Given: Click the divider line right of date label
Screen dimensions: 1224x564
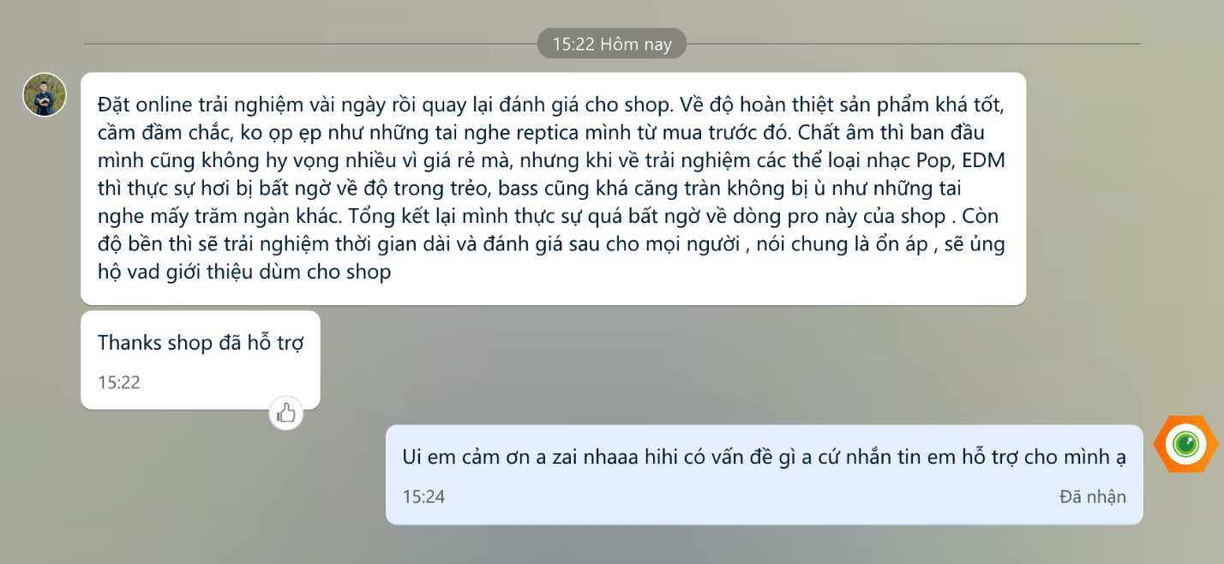Looking at the screenshot, I should [x=914, y=44].
